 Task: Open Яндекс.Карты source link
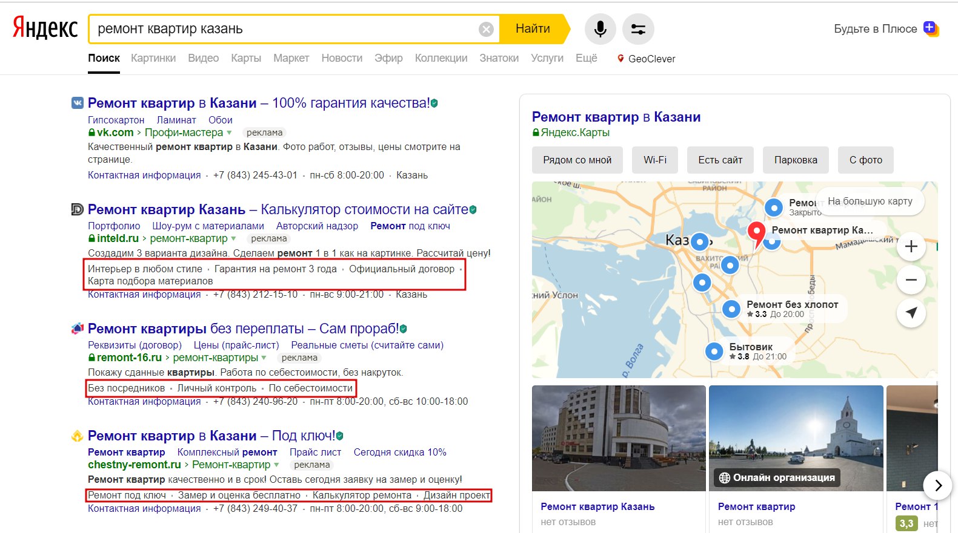575,132
